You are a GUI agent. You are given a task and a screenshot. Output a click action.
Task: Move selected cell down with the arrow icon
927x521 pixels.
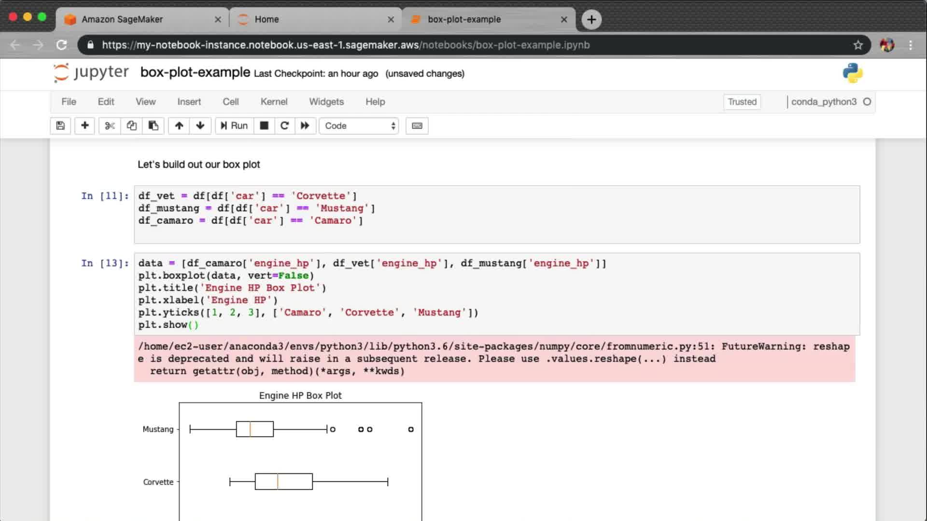click(x=200, y=126)
